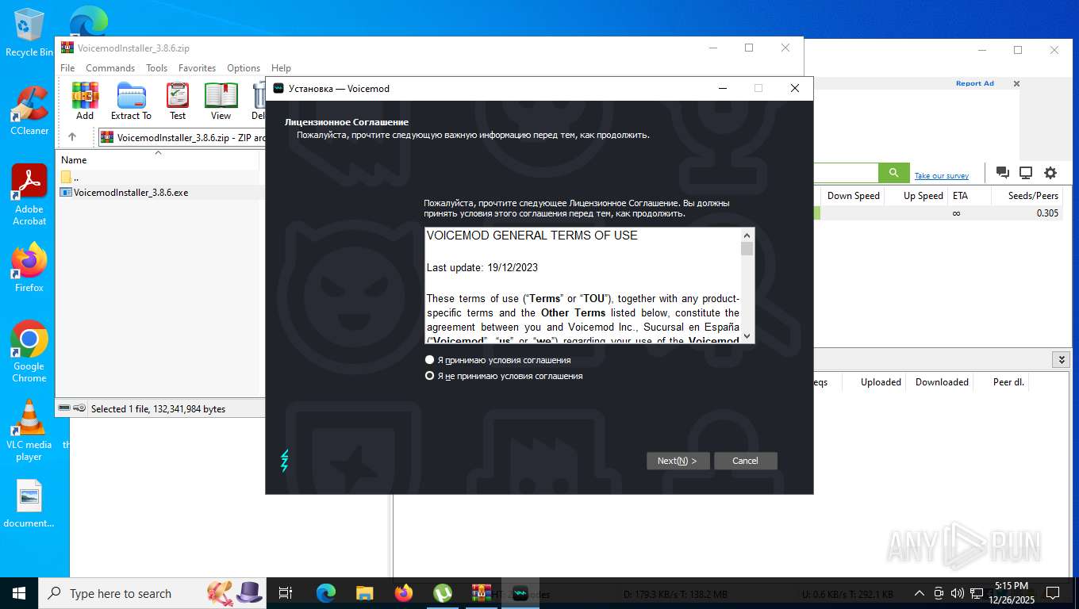Collapse uTorrent detail pane double-chevron button
The image size is (1079, 609).
click(x=1062, y=360)
